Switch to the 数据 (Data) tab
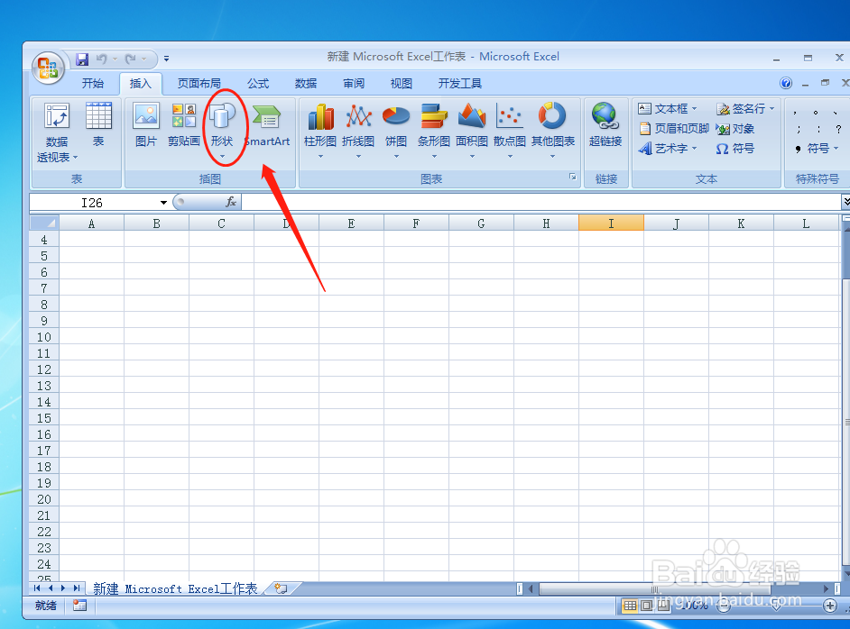Viewport: 850px width, 629px height. click(306, 84)
